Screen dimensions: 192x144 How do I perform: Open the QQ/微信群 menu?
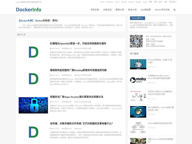pos(146,10)
